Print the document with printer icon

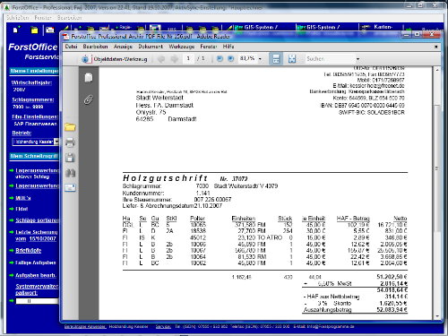pyautogui.click(x=70, y=142)
